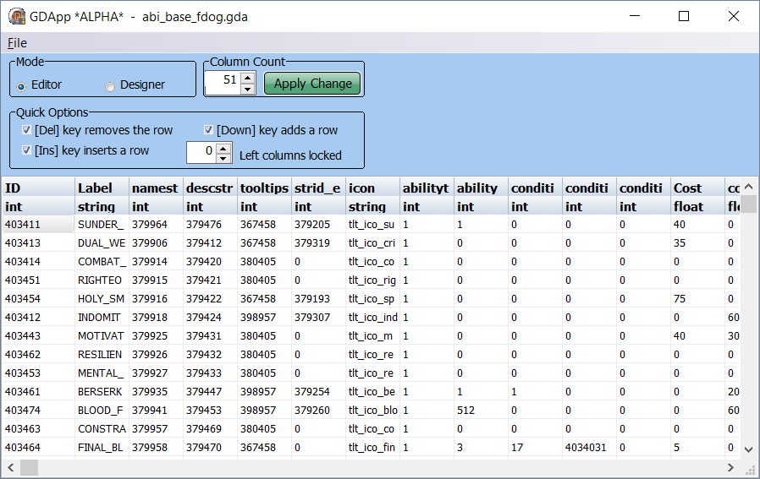Increase left columns locked value
Viewport: 760px width, 479px height.
point(223,148)
